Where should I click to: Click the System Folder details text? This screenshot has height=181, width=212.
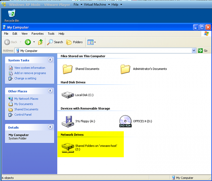[18, 138]
